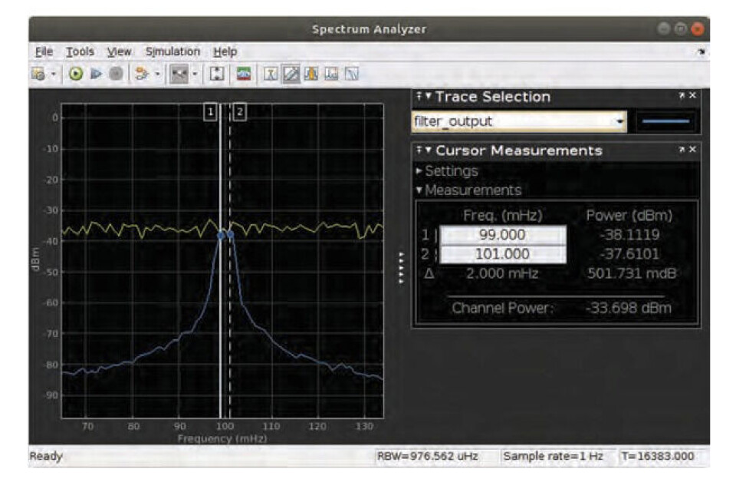The width and height of the screenshot is (736, 479).
Task: Open the Tools menu
Action: [80, 51]
